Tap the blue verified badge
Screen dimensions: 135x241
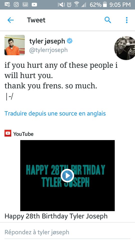coord(70,41)
